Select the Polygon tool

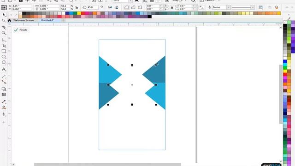click(4, 62)
